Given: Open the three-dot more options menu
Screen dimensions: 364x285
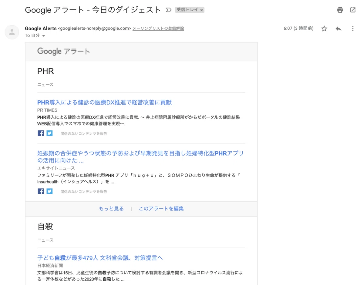Looking at the screenshot, I should pos(352,29).
